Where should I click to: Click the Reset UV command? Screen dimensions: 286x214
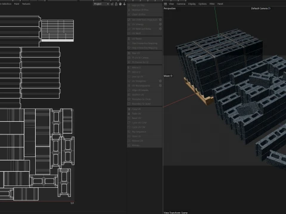click(145, 118)
